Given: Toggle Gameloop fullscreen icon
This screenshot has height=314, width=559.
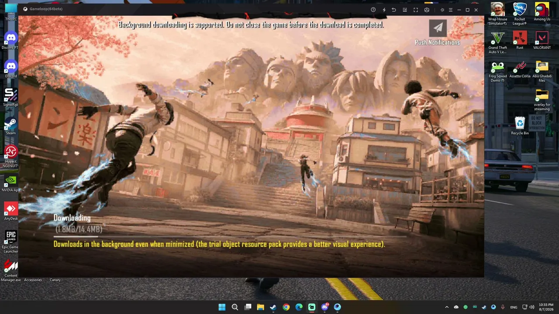Looking at the screenshot, I should tap(416, 10).
